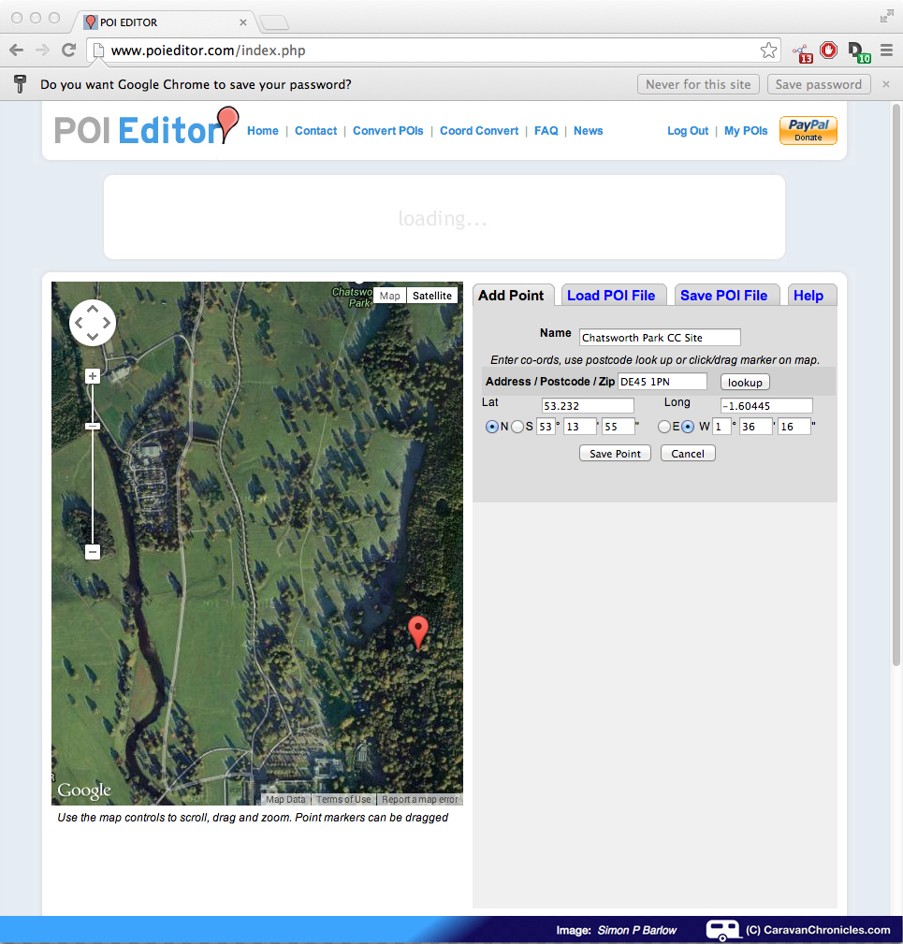Screen dimensions: 903x944
Task: Click the map zoom slider handle
Action: click(93, 426)
